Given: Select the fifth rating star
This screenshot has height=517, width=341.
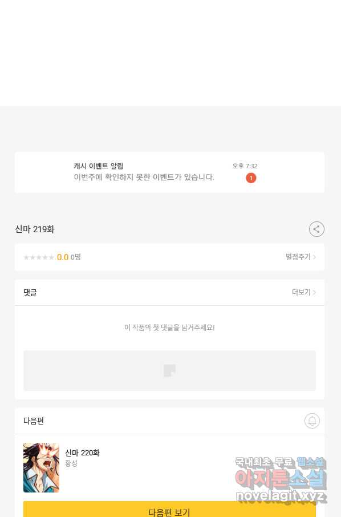Looking at the screenshot, I should coord(51,257).
